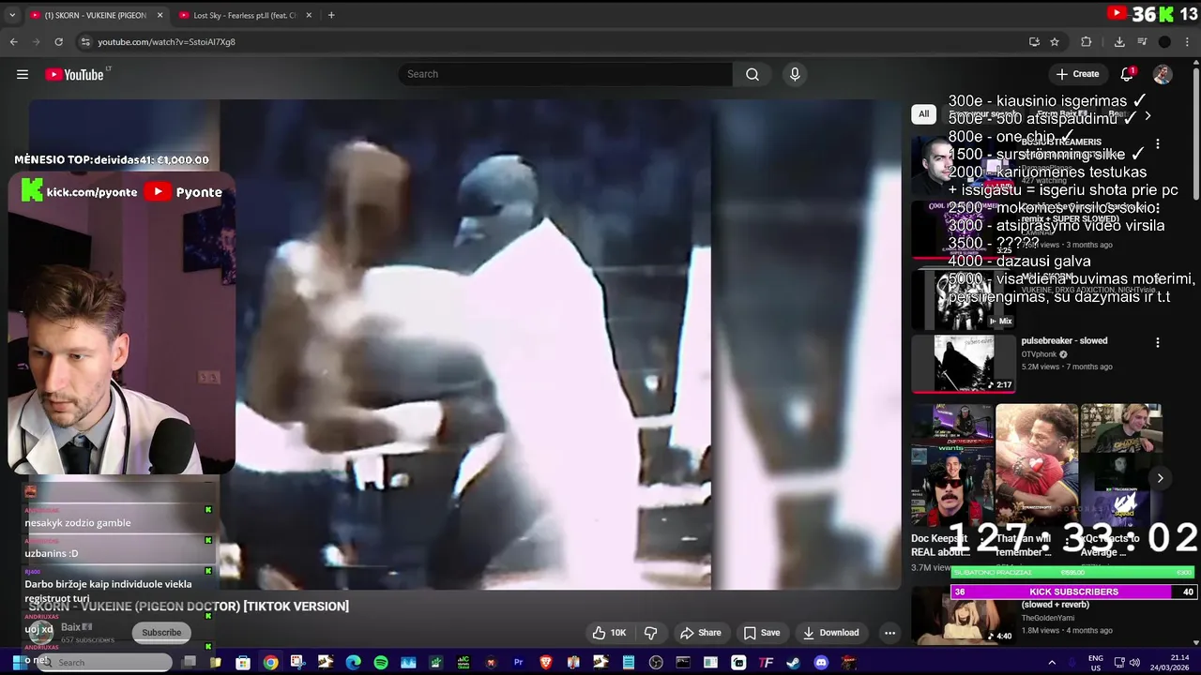Show next category chips with the arrow

[1148, 115]
